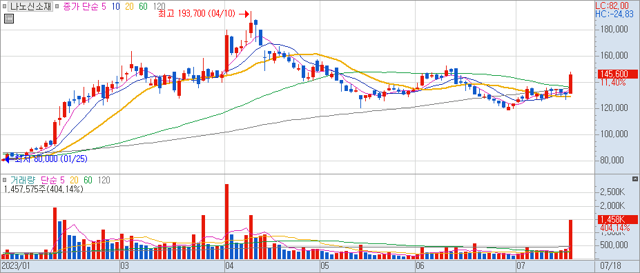The width and height of the screenshot is (640, 273).
Task: Click the 최저 80,000 (01/25) low annotation
Action: (50, 159)
